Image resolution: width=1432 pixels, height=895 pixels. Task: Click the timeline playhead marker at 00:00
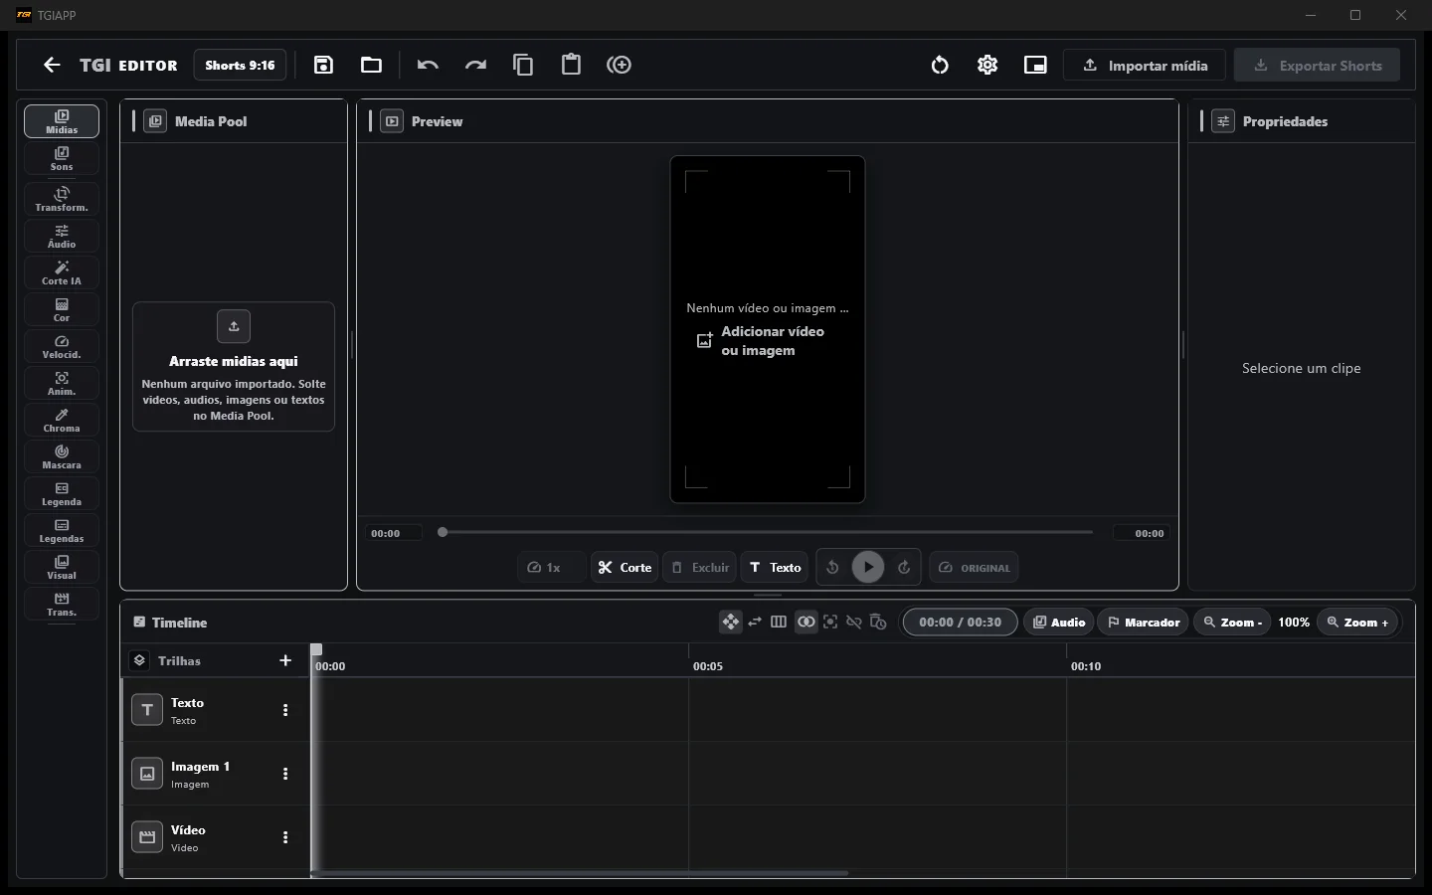pos(316,649)
